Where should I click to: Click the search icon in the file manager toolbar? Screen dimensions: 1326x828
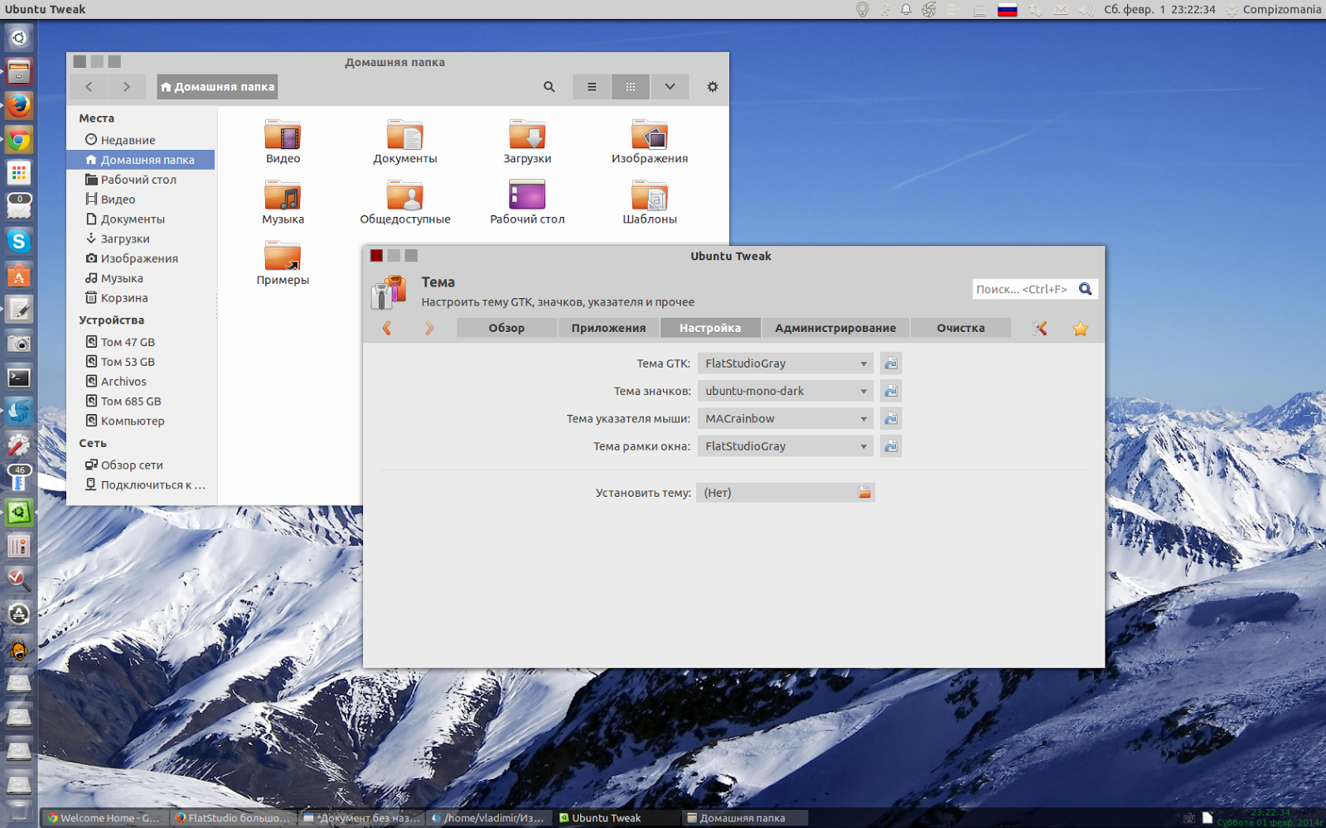(549, 87)
